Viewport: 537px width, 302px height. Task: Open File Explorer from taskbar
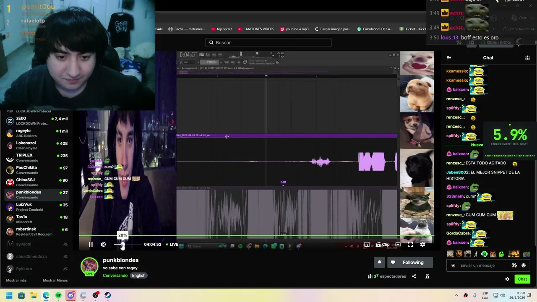click(34, 295)
